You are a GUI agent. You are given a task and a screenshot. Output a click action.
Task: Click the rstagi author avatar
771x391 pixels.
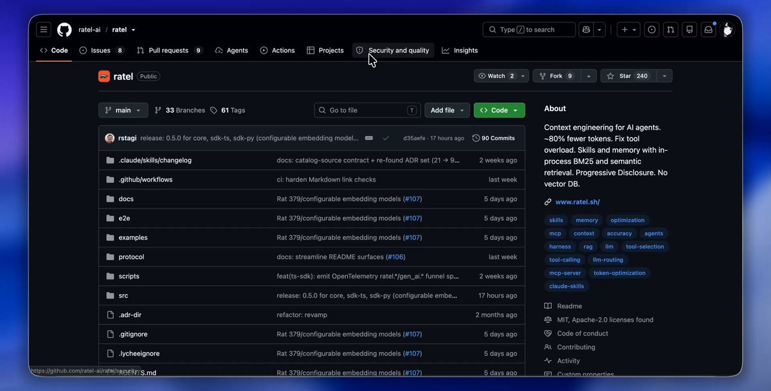[110, 138]
